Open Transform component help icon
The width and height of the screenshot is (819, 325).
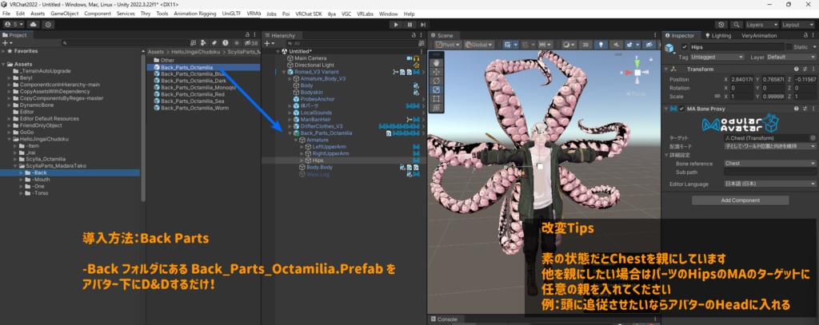tap(797, 69)
